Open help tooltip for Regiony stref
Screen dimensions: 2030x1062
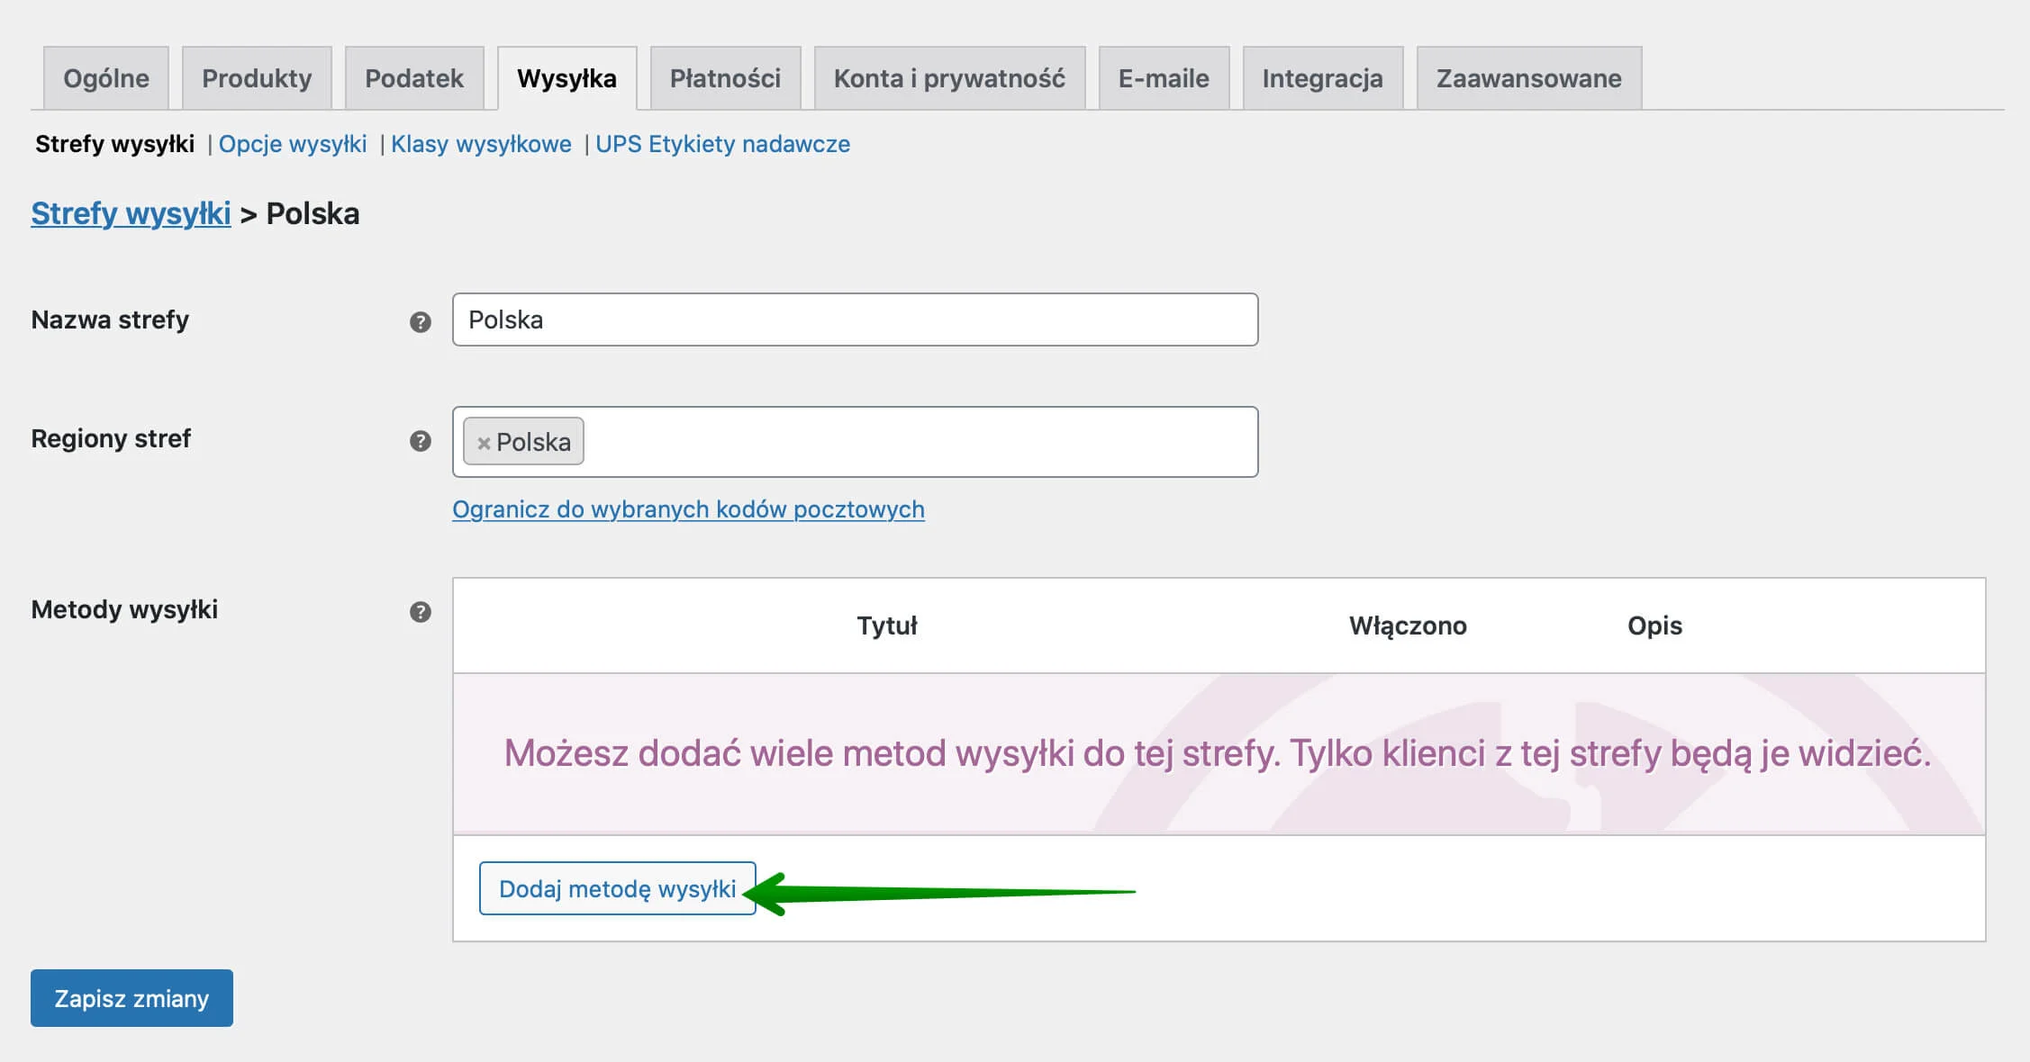420,441
